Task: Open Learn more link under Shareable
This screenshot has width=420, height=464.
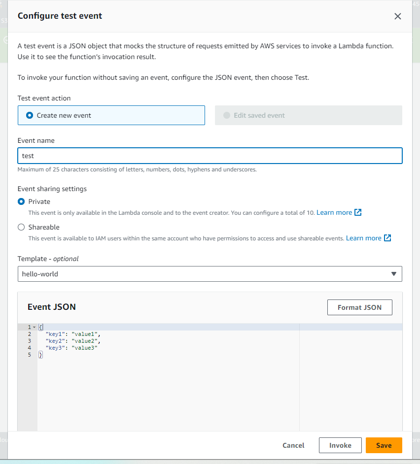Action: (x=363, y=238)
